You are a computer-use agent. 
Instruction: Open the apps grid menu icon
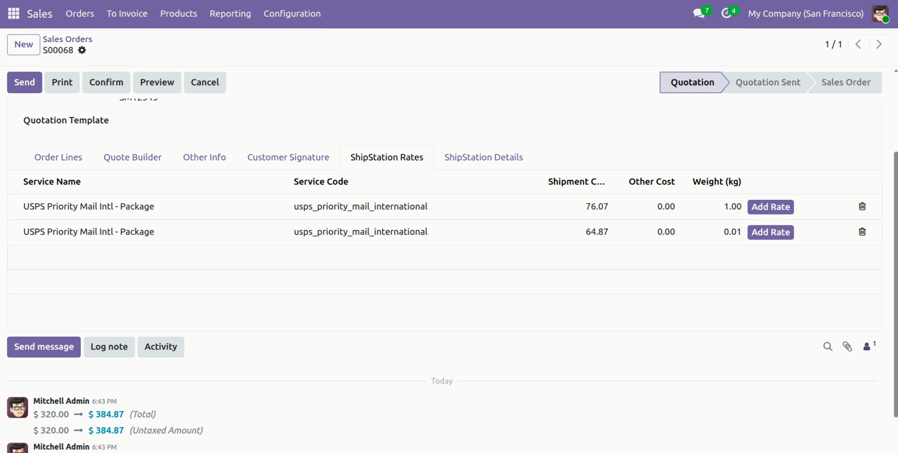pyautogui.click(x=14, y=14)
